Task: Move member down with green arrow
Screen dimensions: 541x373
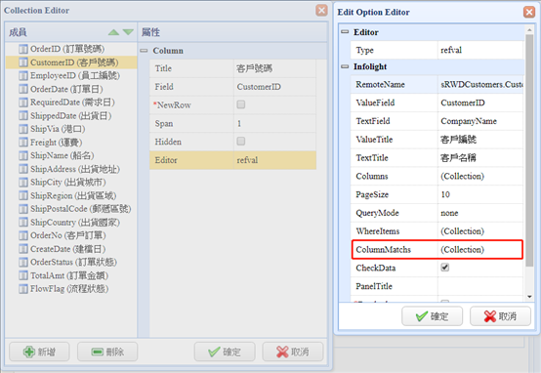Action: (128, 32)
